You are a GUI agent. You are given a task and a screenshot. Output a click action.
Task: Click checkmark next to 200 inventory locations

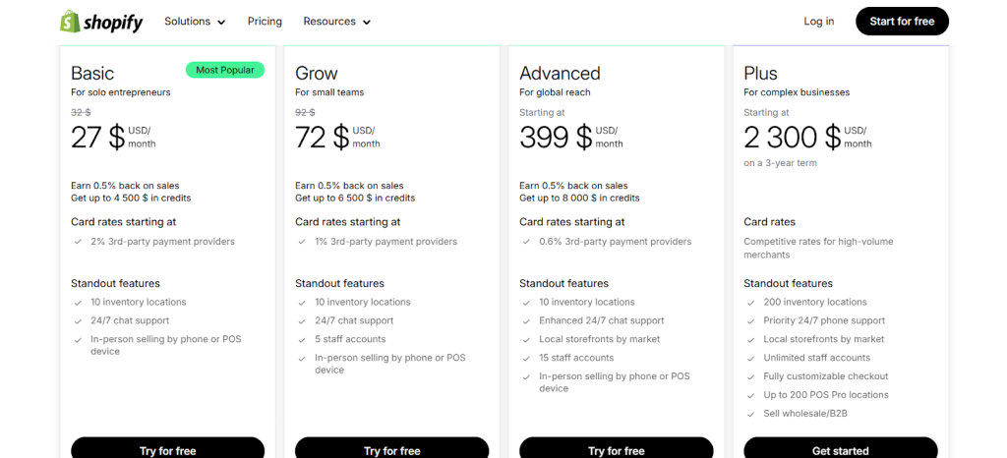coord(749,303)
